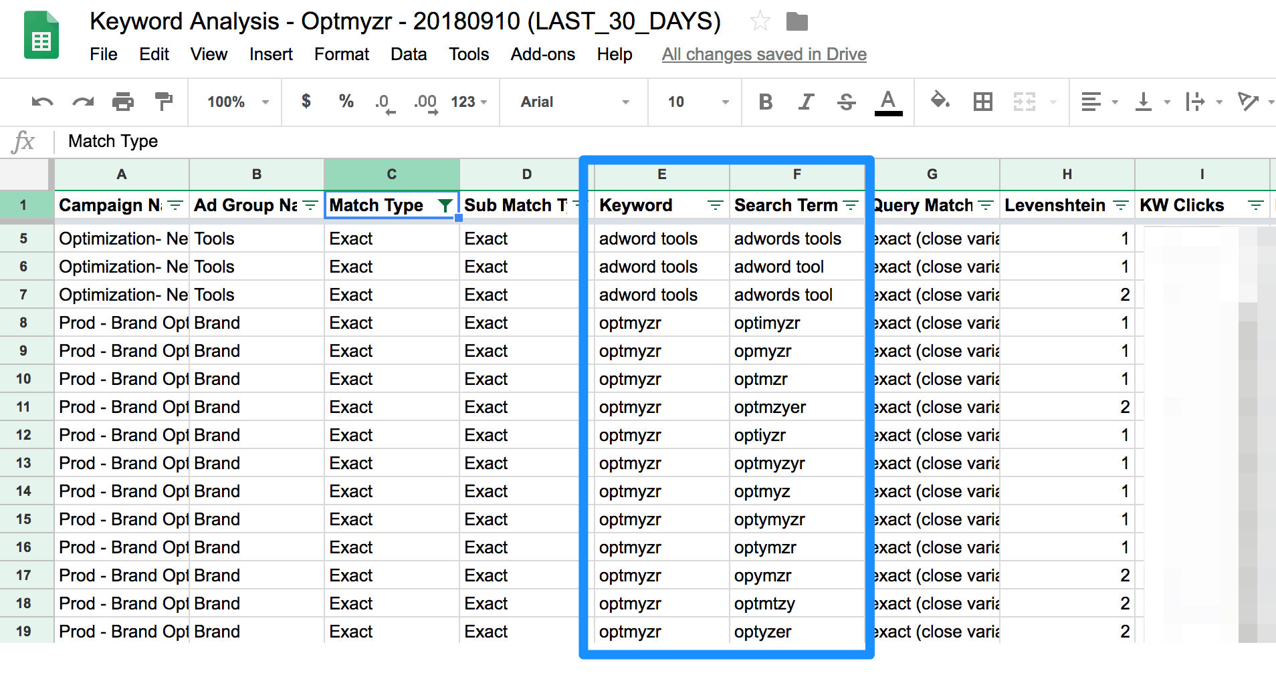Toggle bold formatting
The image size is (1276, 687).
coord(766,102)
